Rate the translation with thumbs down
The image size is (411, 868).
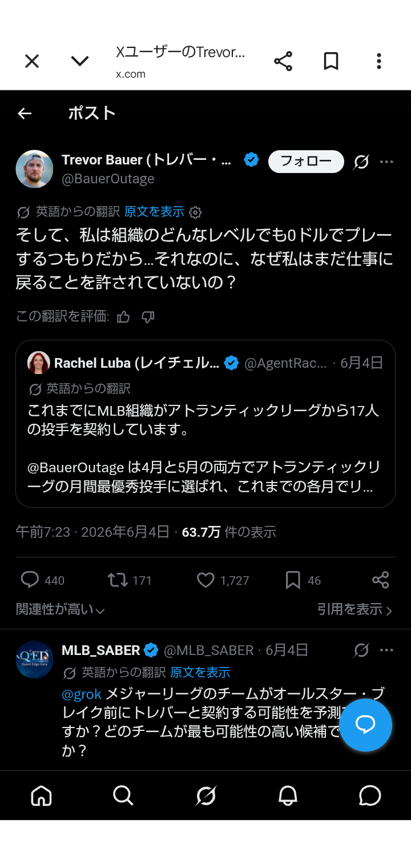coord(148,316)
